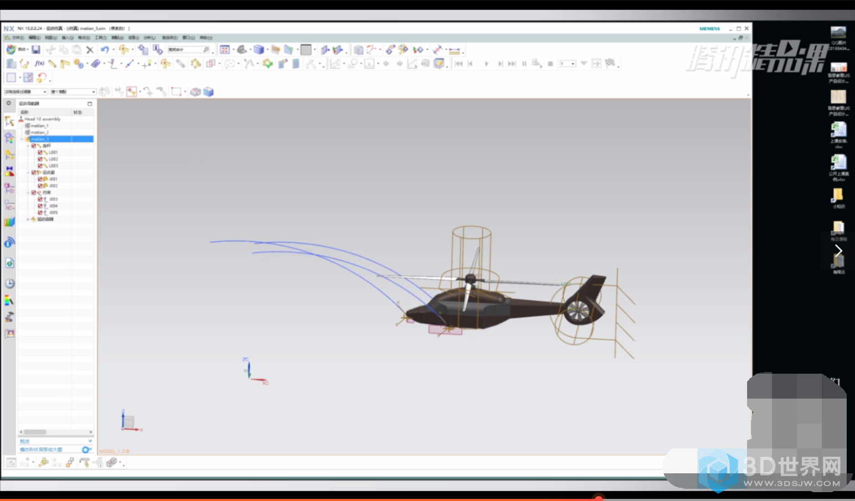Click the Undo arrow icon
This screenshot has width=855, height=501.
[105, 49]
